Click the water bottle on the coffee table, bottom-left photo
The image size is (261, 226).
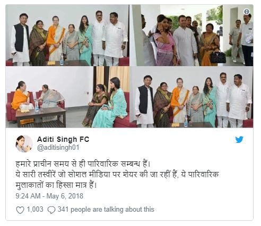click(x=37, y=105)
